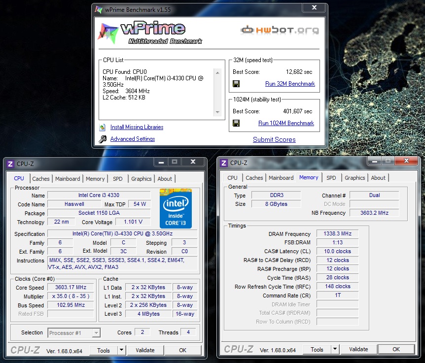
Task: Open the SPD tab in the right CPU-Z window
Action: tap(331, 178)
